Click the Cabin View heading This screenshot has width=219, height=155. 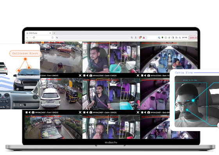click(184, 73)
